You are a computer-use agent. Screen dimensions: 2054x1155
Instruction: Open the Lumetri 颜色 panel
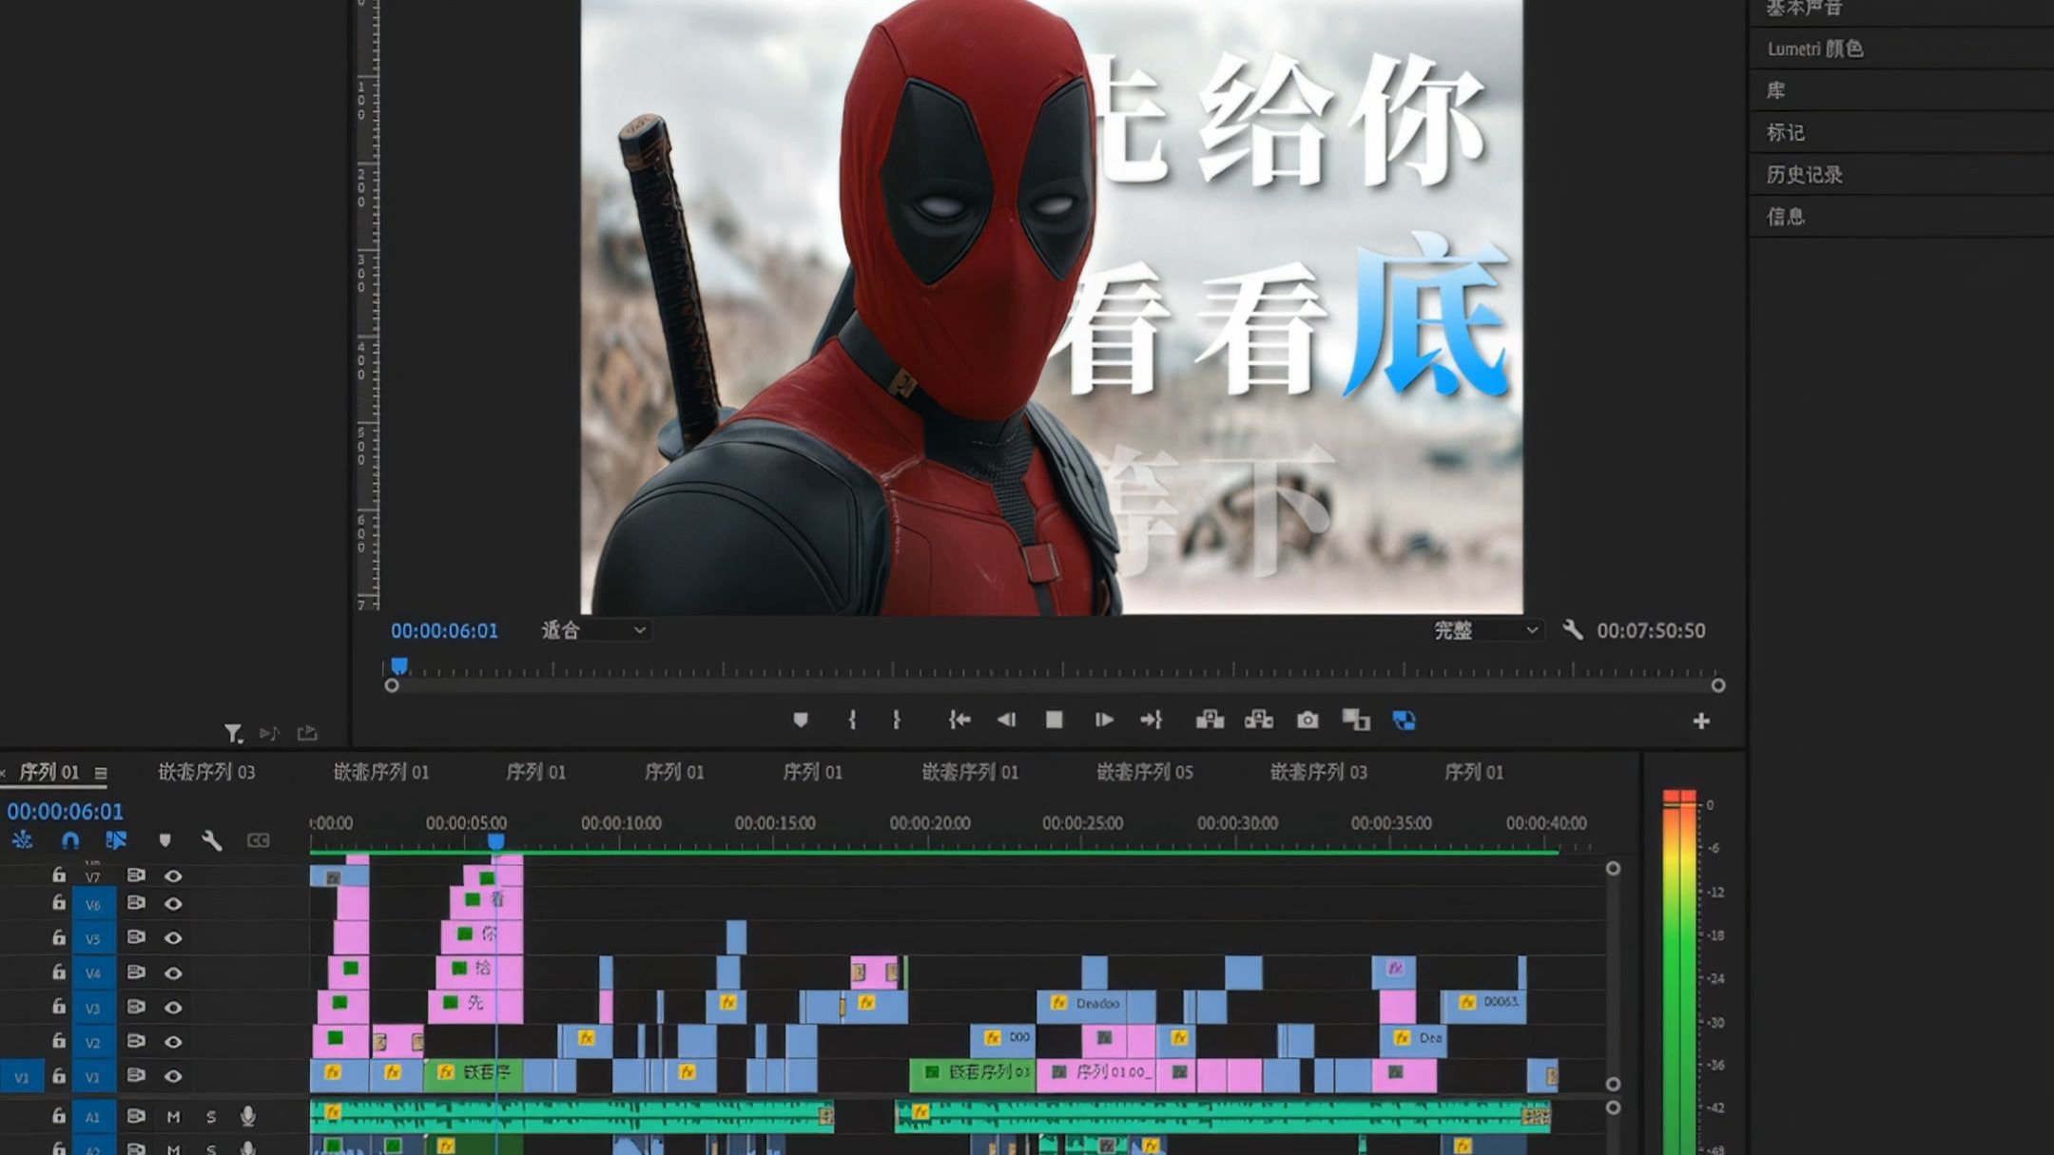tap(1814, 49)
